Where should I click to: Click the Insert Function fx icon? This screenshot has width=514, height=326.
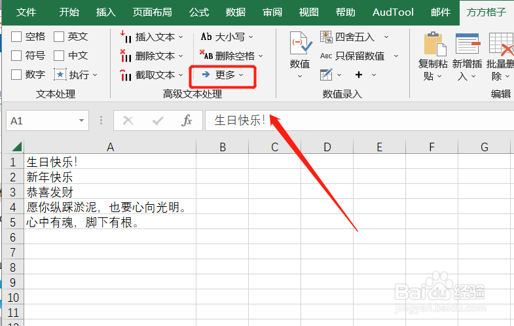(x=187, y=120)
